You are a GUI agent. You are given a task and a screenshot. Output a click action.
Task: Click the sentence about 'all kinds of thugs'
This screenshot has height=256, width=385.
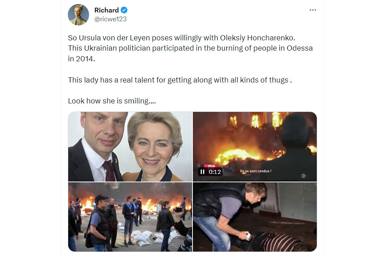click(x=180, y=80)
